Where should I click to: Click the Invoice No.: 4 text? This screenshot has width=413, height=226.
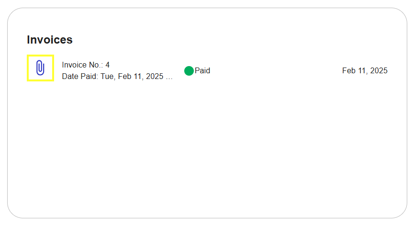tap(86, 65)
